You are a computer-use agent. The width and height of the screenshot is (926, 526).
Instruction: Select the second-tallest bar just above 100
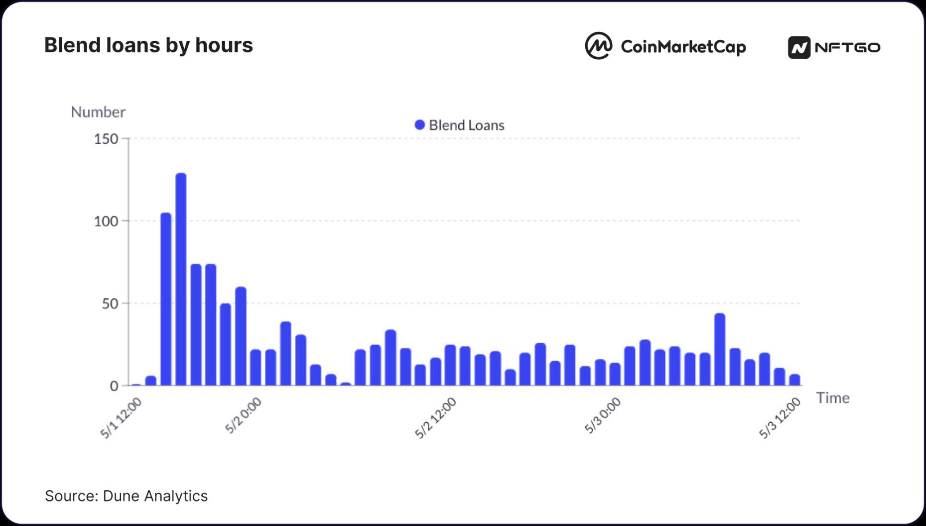pyautogui.click(x=166, y=299)
